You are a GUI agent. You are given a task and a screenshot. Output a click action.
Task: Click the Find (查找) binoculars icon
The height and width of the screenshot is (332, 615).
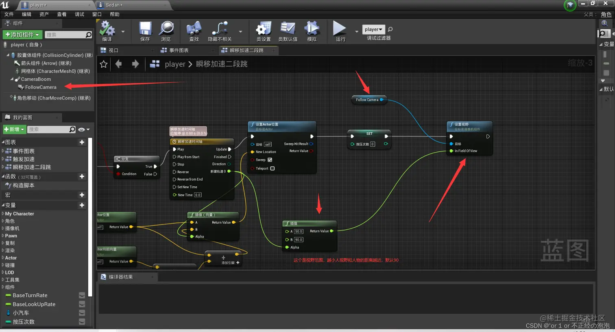tap(194, 29)
